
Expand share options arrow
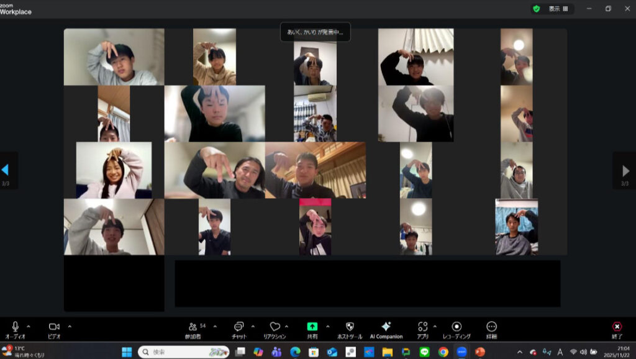327,326
